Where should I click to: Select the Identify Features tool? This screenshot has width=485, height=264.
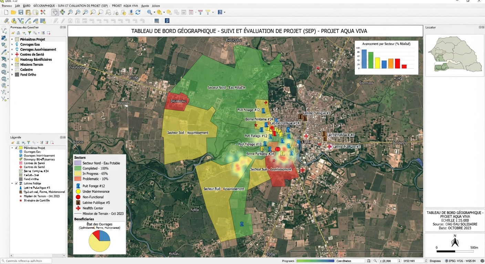(149, 12)
